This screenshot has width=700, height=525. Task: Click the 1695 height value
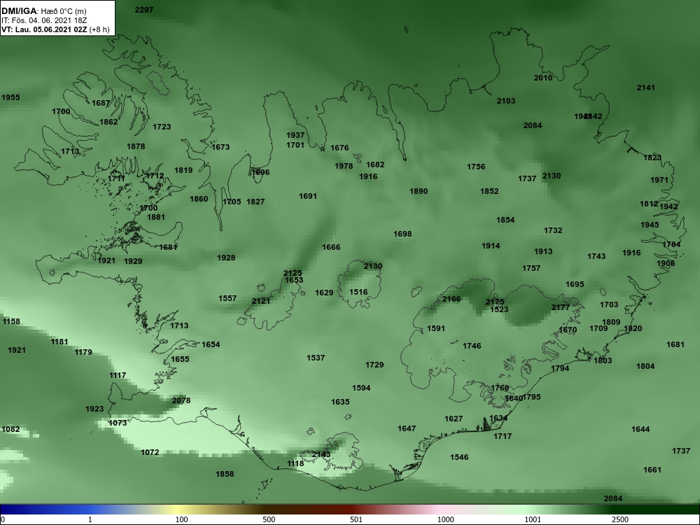[x=575, y=284]
